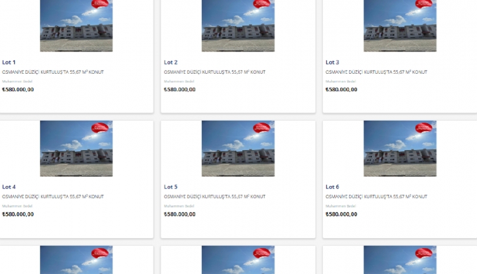Image resolution: width=477 pixels, height=274 pixels.
Task: Open Lot 5 property photo
Action: (238, 149)
